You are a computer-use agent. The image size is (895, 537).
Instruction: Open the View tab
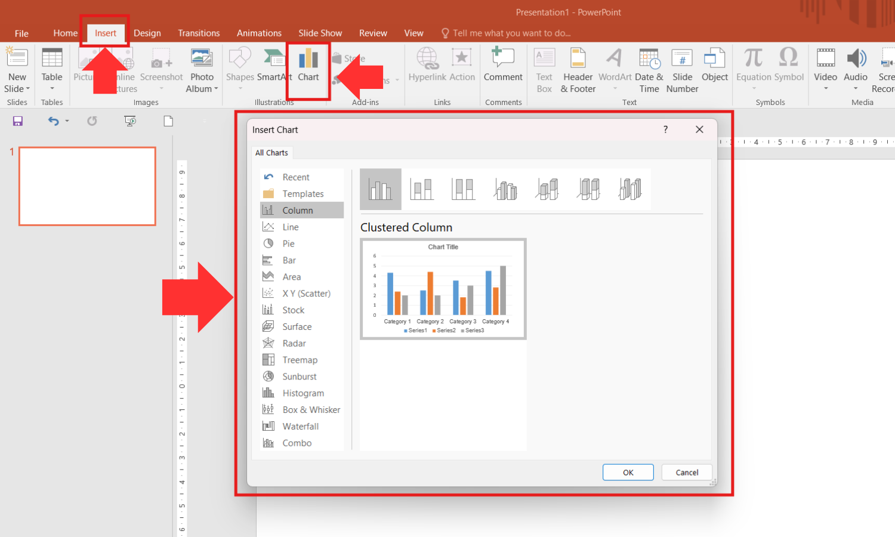point(413,33)
